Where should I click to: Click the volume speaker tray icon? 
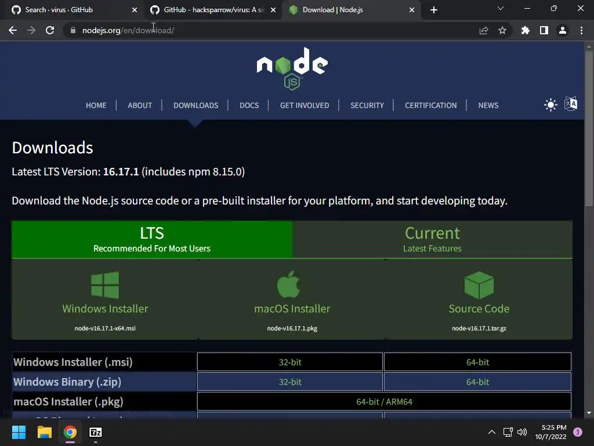click(522, 432)
